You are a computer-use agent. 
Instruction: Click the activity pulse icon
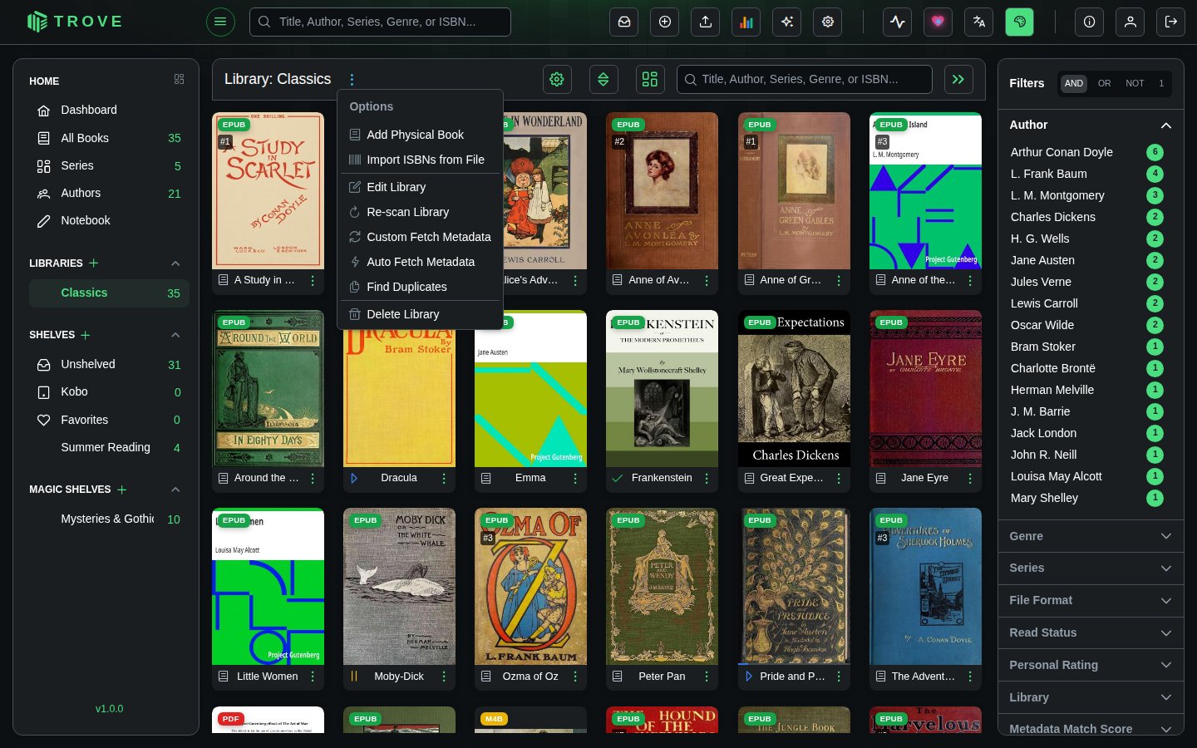coord(898,22)
